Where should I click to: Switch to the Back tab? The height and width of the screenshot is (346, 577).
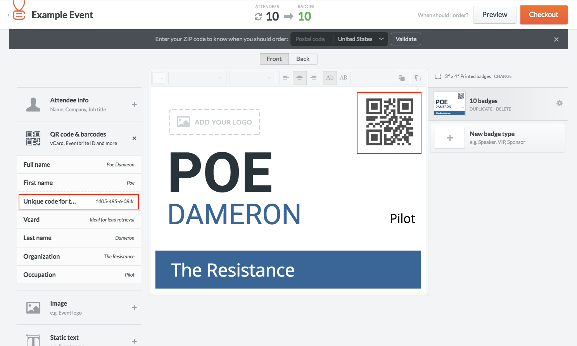point(303,59)
